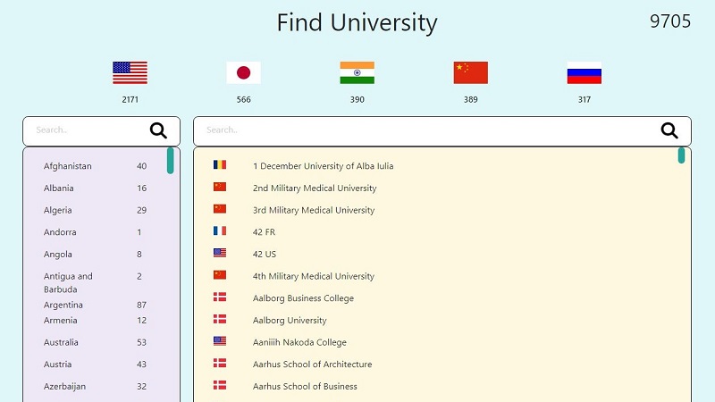715x402 pixels.
Task: Click the France flag beside 42 FR
Action: click(x=220, y=230)
